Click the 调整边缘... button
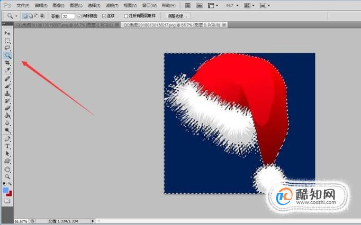Screen dimensions: 361x225 pyautogui.click(x=177, y=16)
